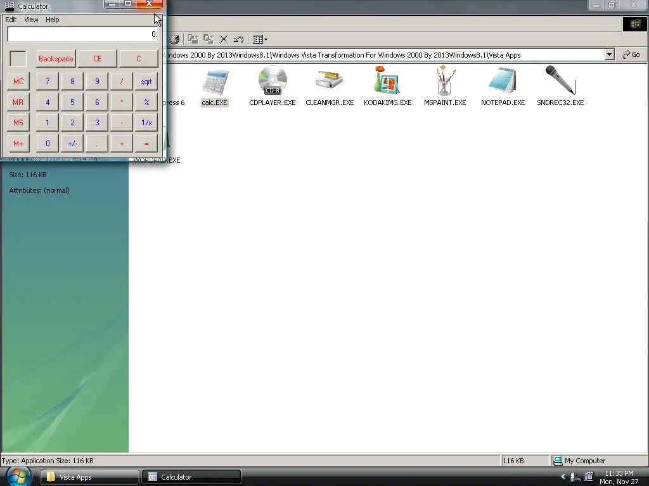This screenshot has height=486, width=649.
Task: Click the sqrt button
Action: click(x=146, y=82)
